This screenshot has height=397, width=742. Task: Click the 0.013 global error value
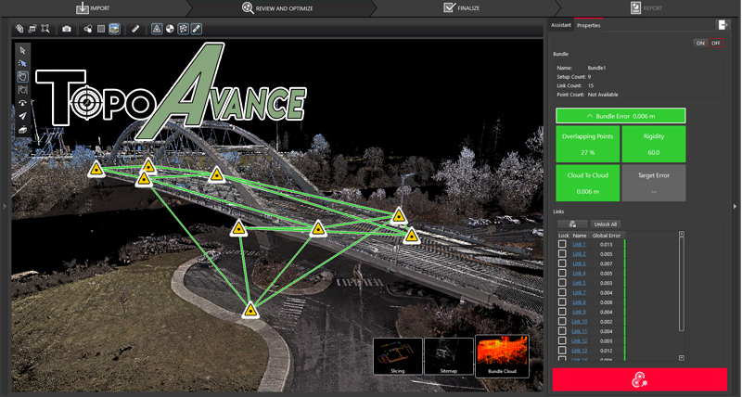tap(607, 244)
